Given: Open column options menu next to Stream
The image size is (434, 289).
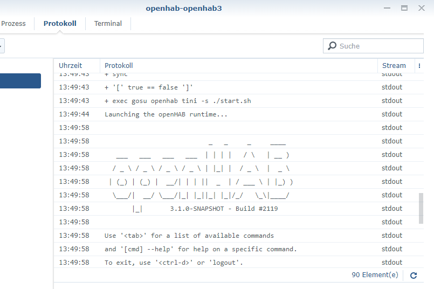Looking at the screenshot, I should coord(419,66).
